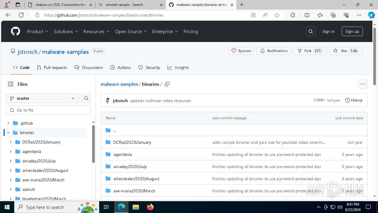The image size is (378, 213).
Task: Expand .github folder in file tree
Action: tap(8, 123)
